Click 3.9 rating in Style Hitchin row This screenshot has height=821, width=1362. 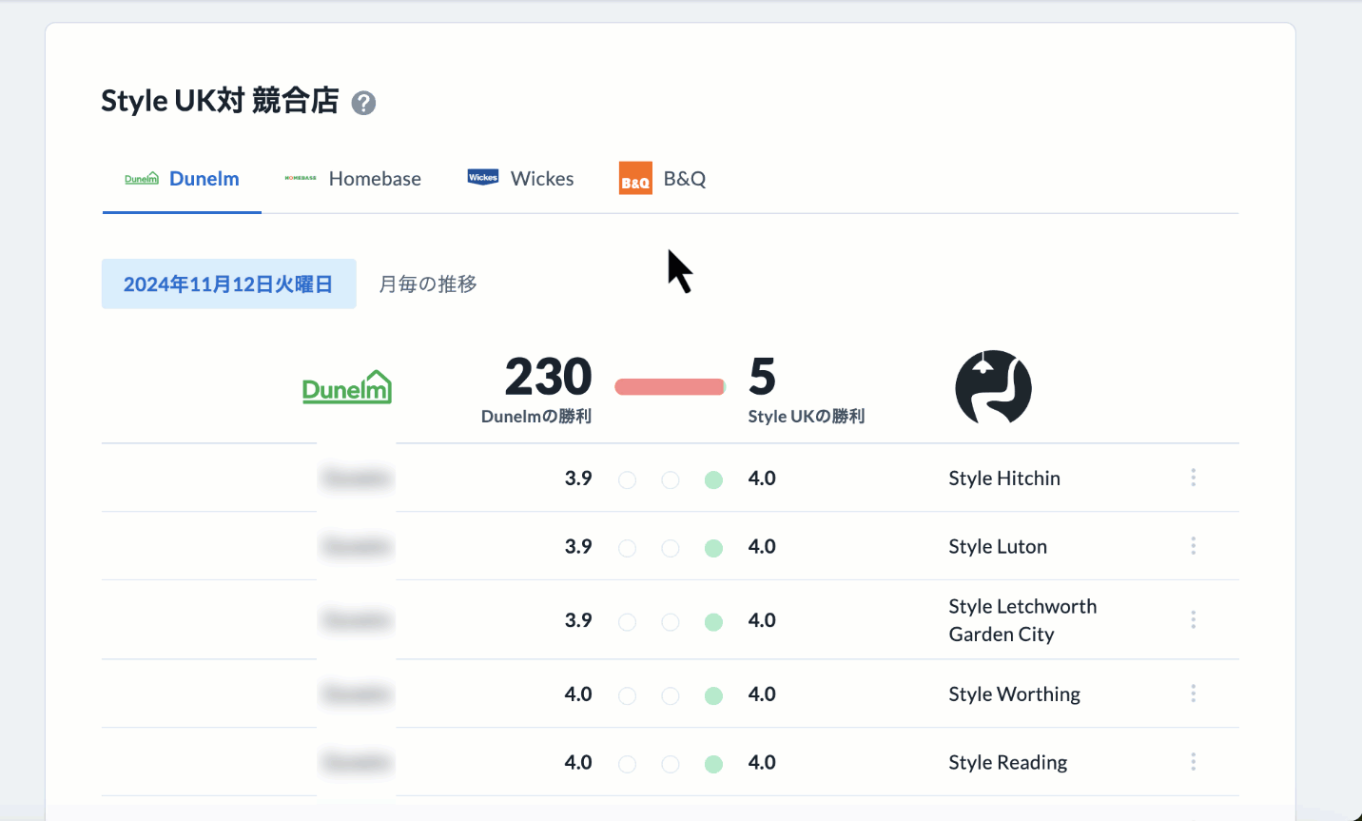(x=578, y=478)
